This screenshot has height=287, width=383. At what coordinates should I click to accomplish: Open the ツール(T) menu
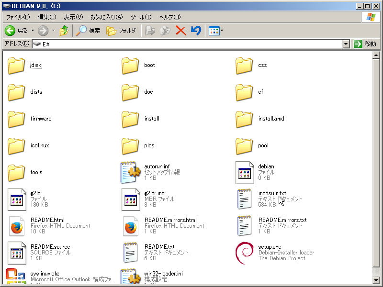tap(141, 17)
